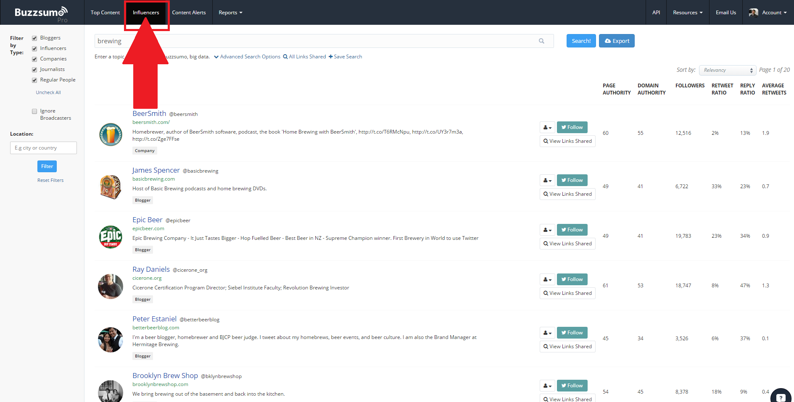
Task: Open add-to-list person dropdown for BeerSmith
Action: point(547,127)
